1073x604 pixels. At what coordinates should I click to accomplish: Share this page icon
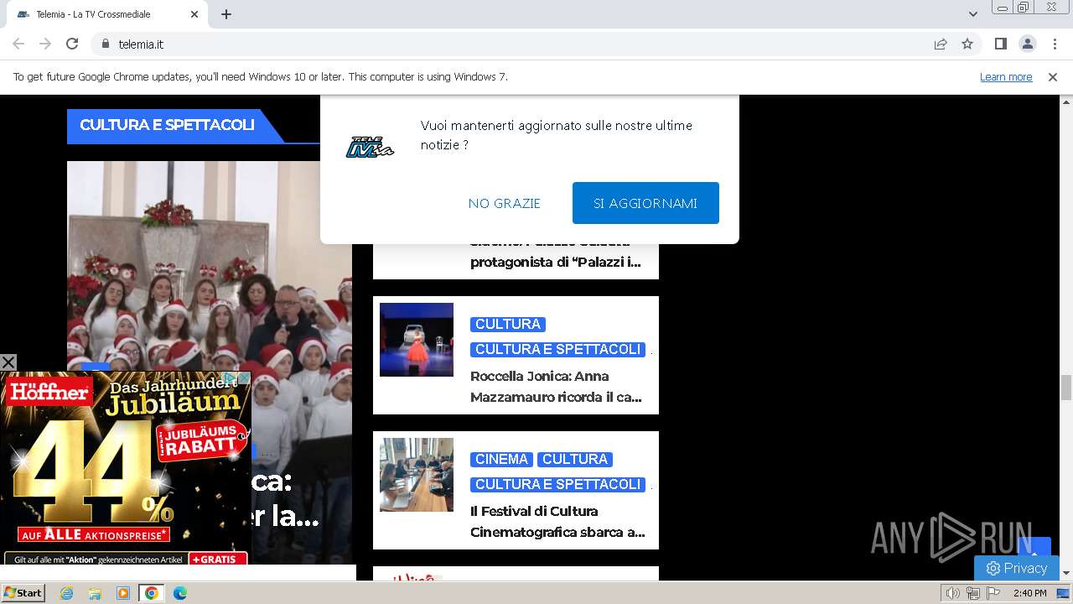tap(941, 44)
